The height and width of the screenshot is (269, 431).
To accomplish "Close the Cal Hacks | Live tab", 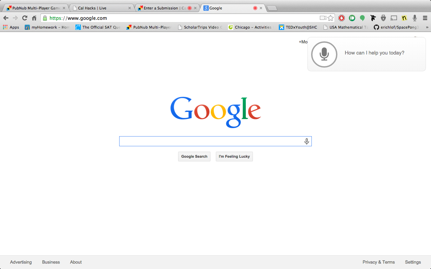I will [x=130, y=8].
